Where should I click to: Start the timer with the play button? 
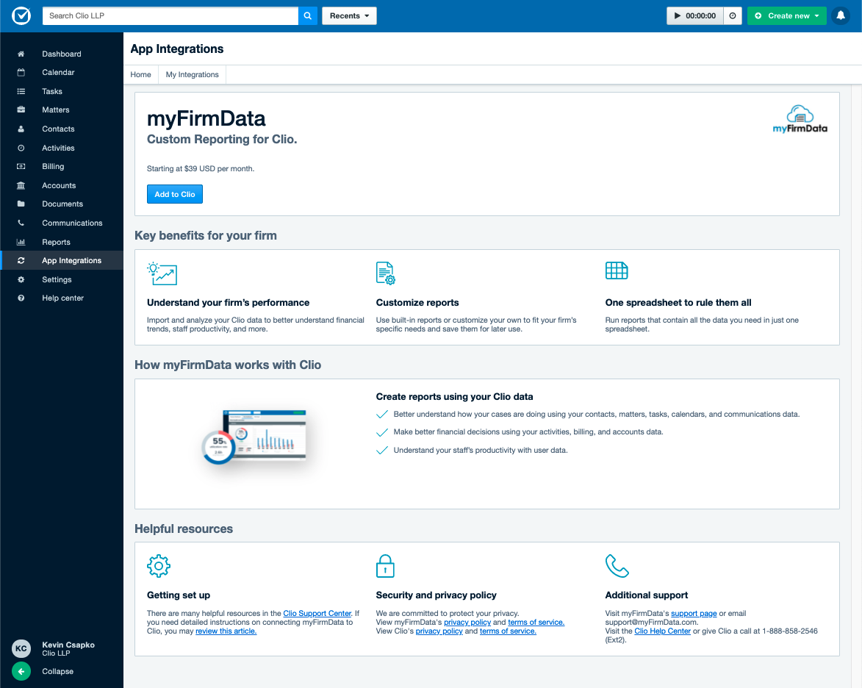point(695,16)
